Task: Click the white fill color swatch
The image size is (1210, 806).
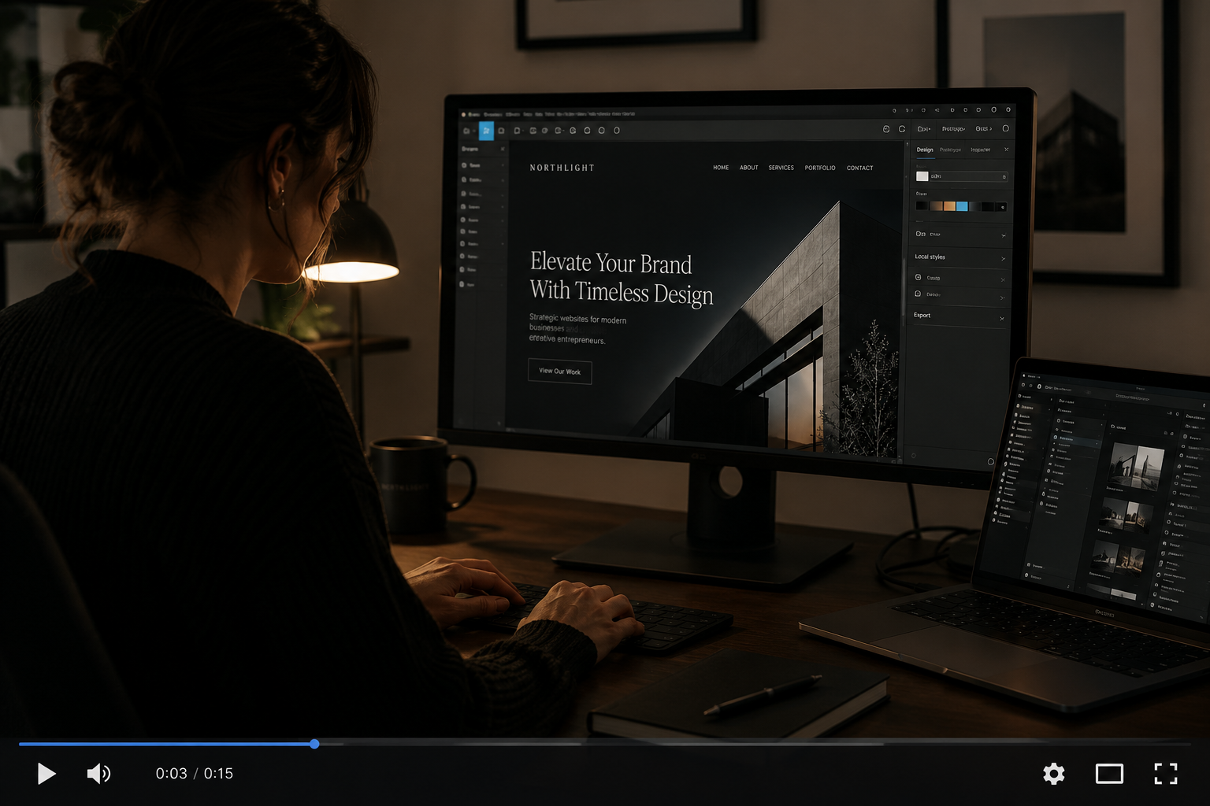Action: coord(922,176)
